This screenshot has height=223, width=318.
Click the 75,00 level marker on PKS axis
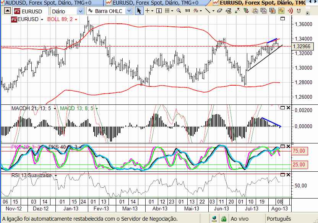point(299,151)
